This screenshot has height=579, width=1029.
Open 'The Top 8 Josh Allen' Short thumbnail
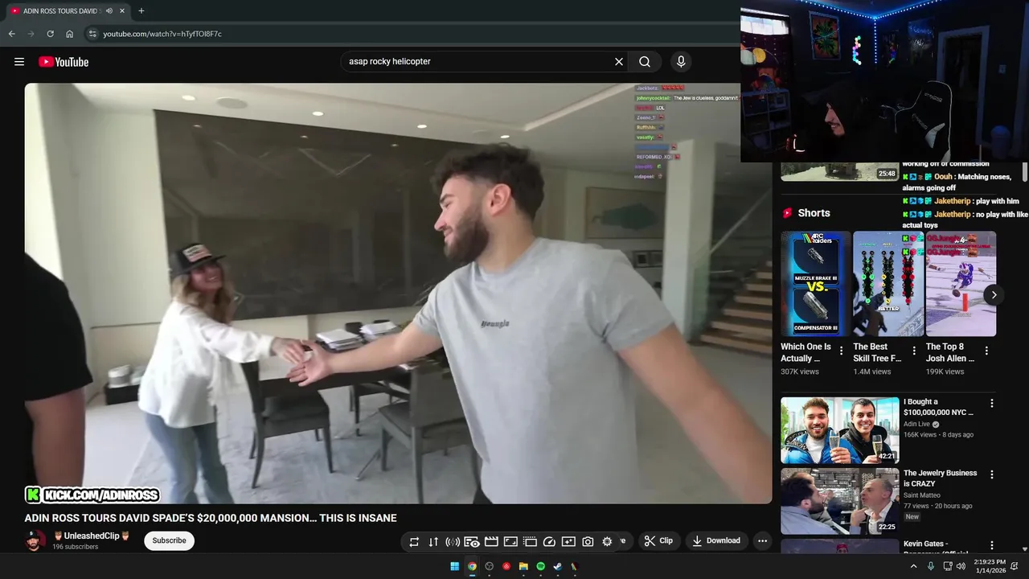coord(961,284)
